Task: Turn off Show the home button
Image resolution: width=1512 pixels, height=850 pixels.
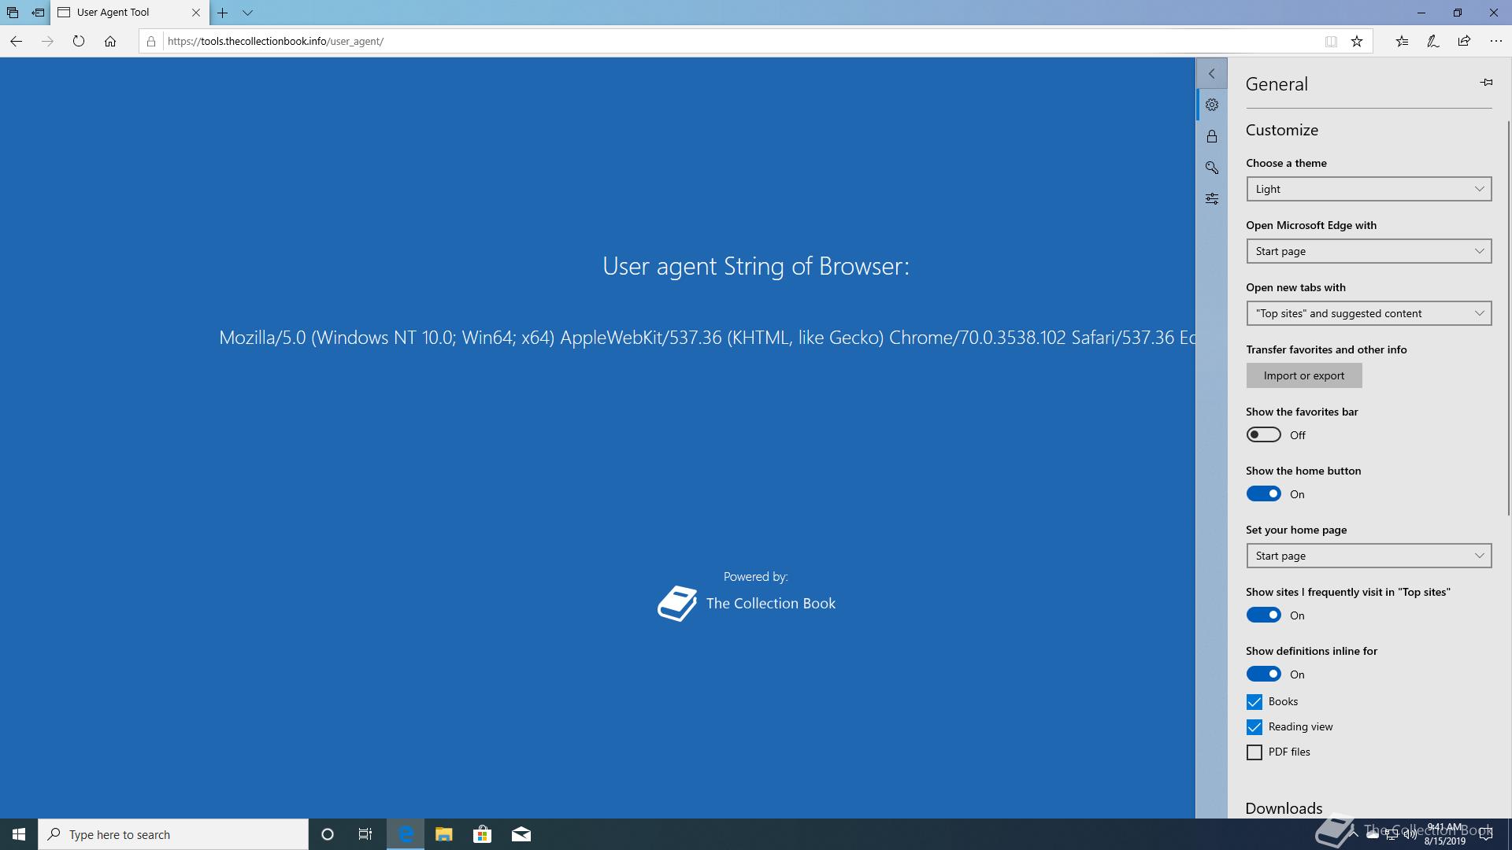Action: [1264, 494]
